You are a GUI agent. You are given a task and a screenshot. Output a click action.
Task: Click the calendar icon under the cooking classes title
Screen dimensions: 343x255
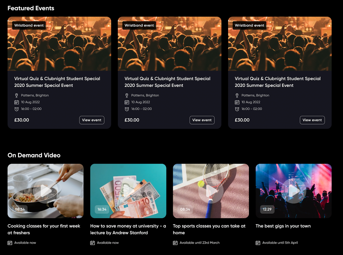[10, 243]
